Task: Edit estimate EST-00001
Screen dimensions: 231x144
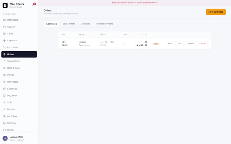Action: [x=179, y=43]
